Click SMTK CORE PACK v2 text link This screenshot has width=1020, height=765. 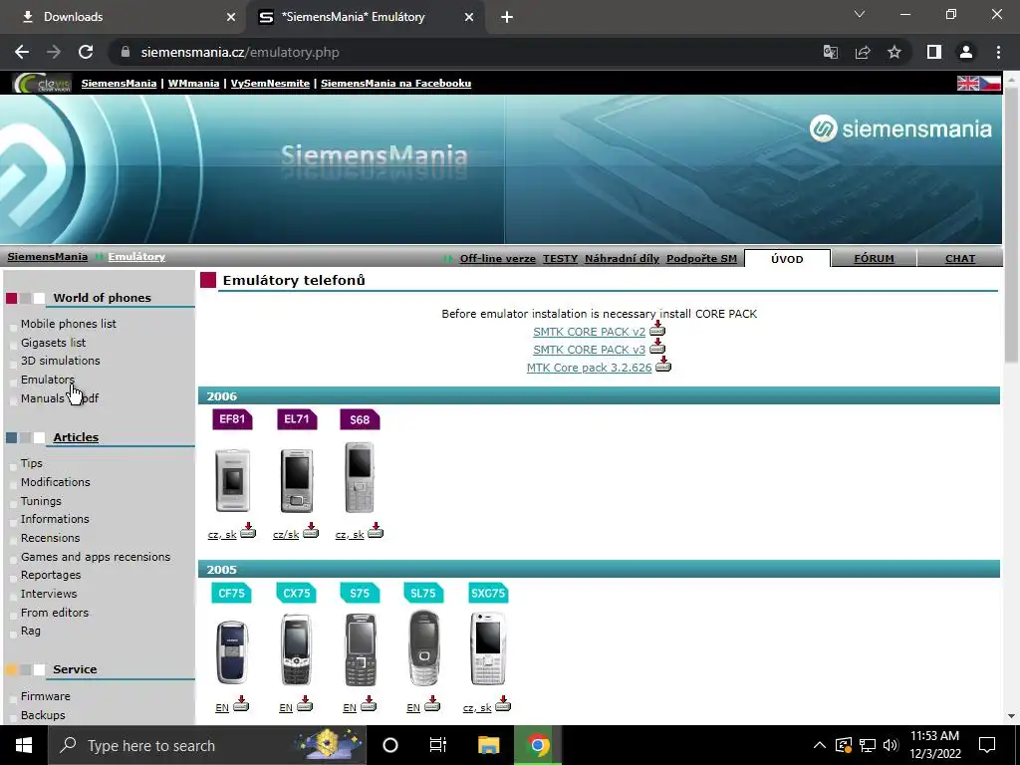[x=589, y=332]
